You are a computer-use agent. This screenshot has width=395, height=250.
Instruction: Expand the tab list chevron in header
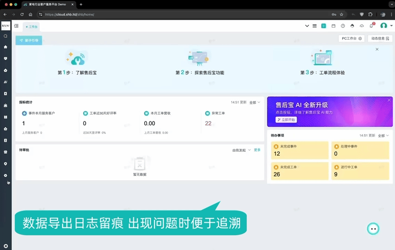[307, 26]
